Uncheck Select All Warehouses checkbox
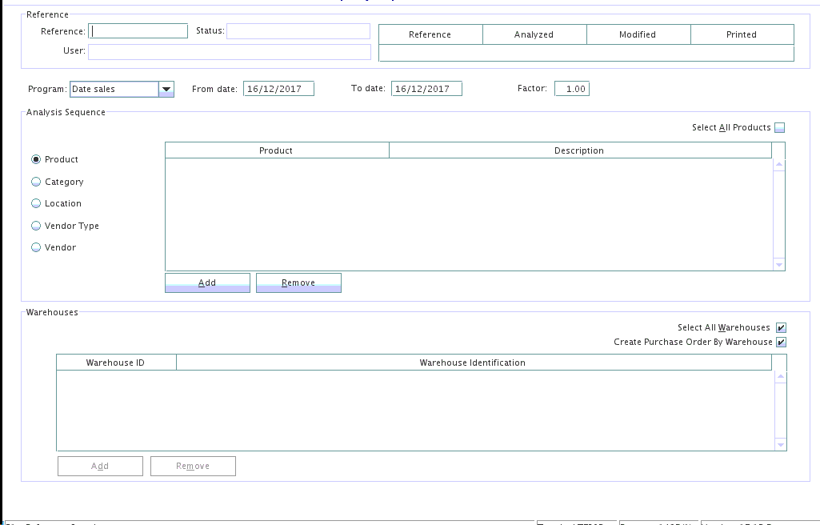 click(x=781, y=327)
